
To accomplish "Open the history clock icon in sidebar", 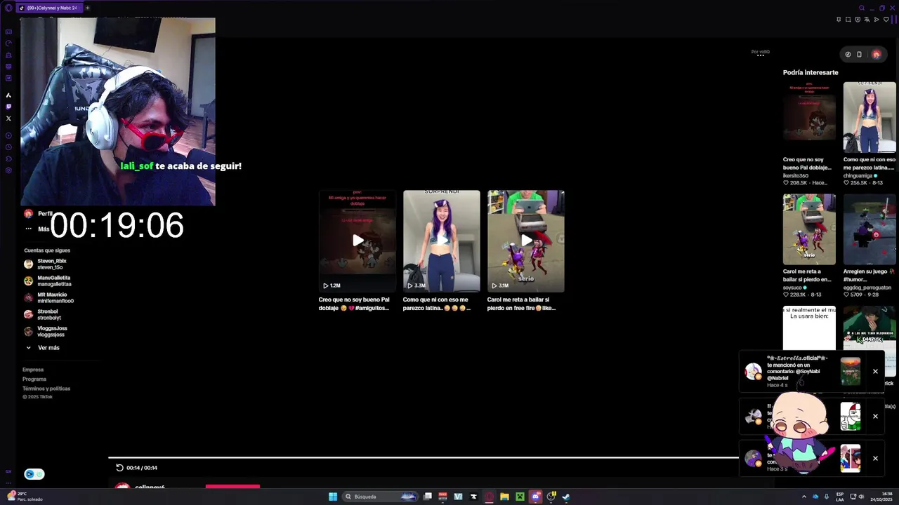I will tap(8, 147).
